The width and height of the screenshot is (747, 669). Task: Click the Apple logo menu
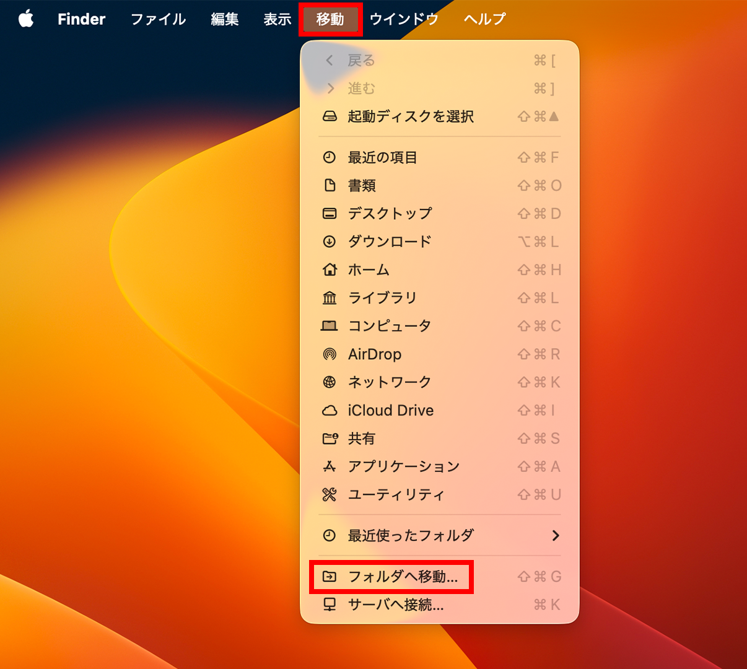tap(26, 19)
